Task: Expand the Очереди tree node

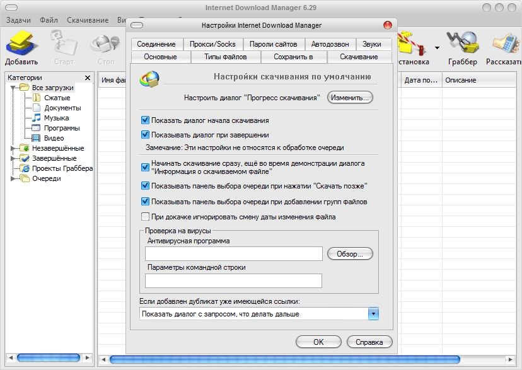Action: (13, 178)
